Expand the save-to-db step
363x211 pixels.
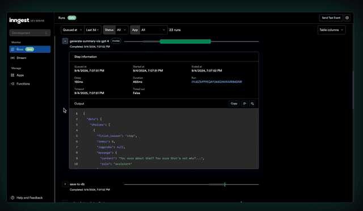tap(65, 184)
